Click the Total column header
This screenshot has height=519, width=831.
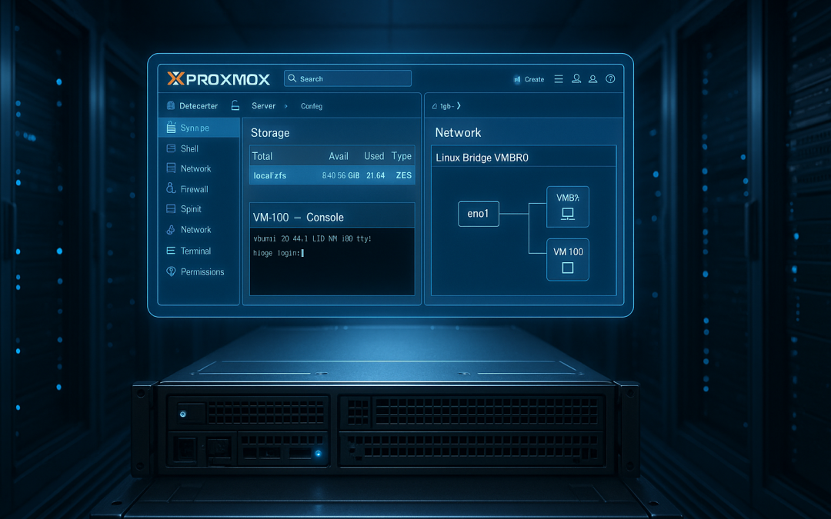(x=262, y=156)
